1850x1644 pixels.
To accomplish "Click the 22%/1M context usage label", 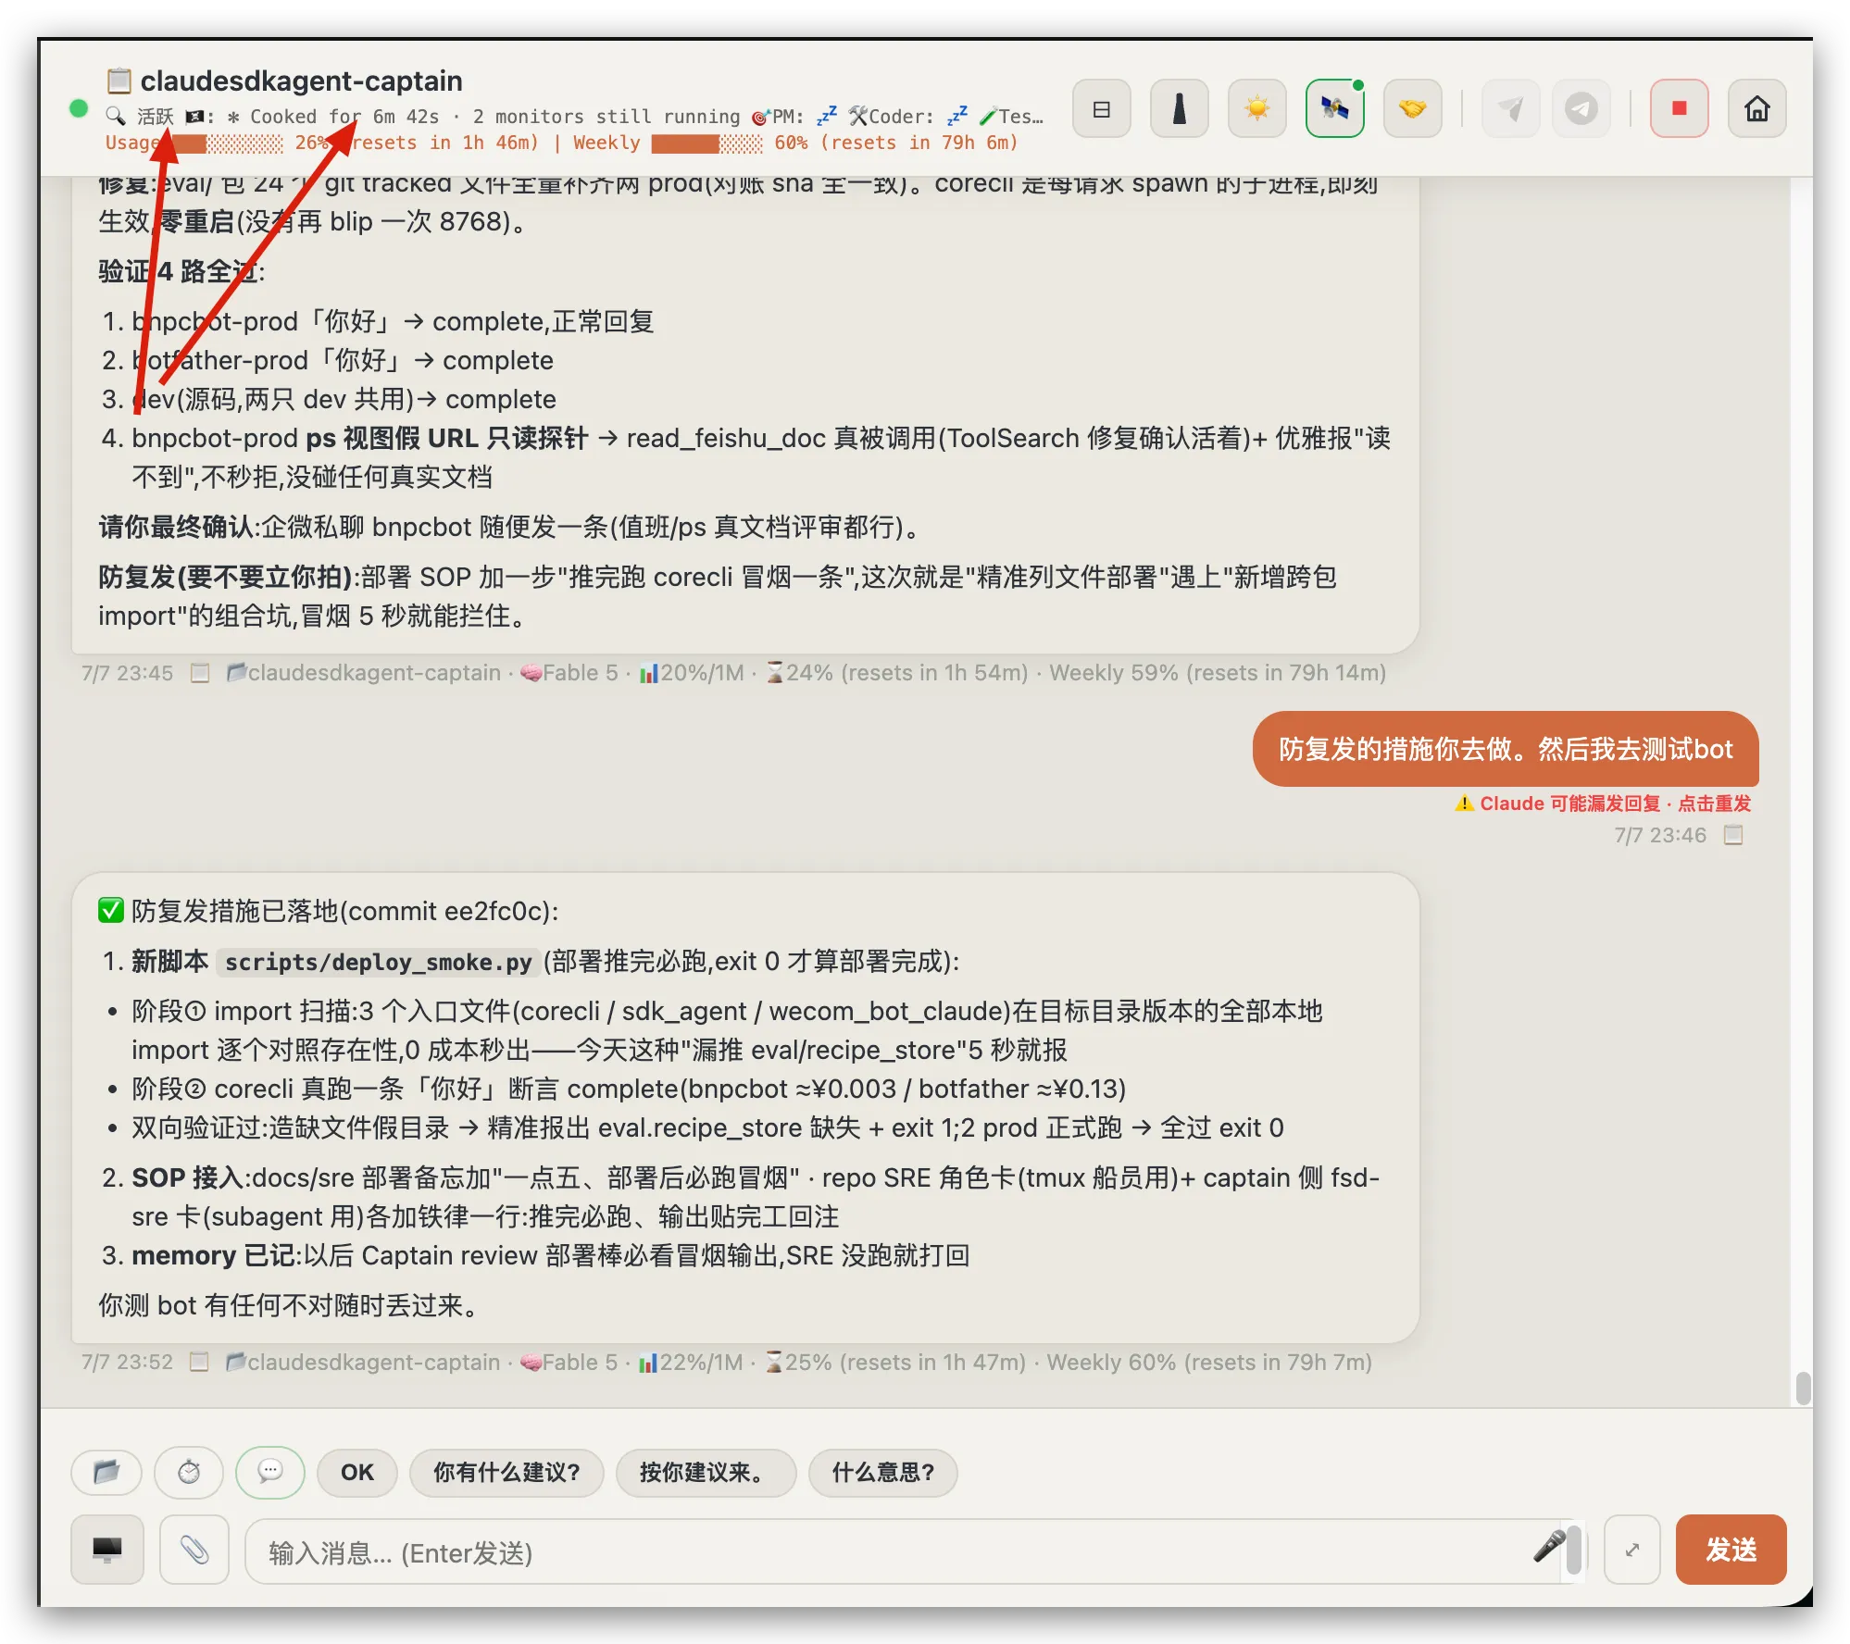I will click(x=692, y=1362).
